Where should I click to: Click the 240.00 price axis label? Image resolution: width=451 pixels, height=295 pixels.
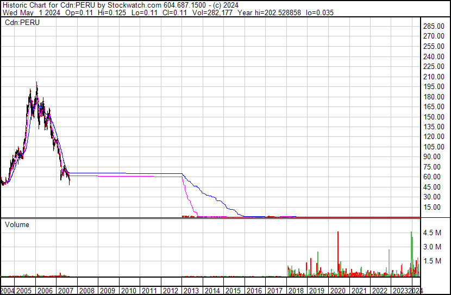[434, 57]
